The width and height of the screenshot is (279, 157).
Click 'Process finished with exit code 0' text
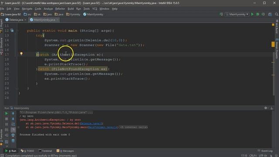click(44, 135)
